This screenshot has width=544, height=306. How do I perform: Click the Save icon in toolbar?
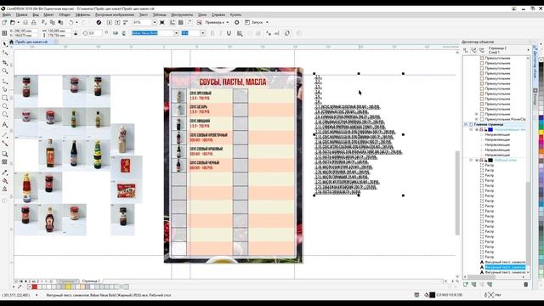click(25, 22)
